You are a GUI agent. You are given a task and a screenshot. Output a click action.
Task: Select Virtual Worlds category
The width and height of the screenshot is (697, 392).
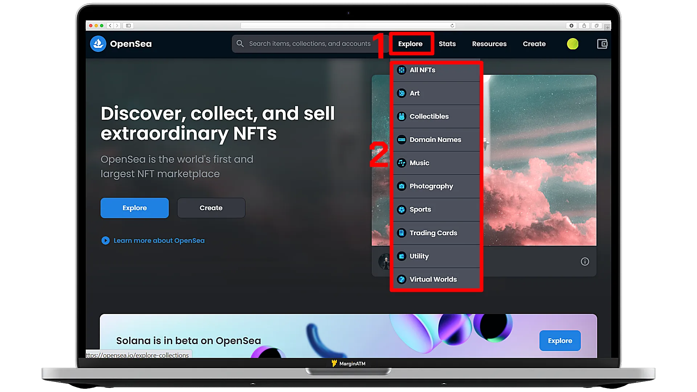coord(437,279)
